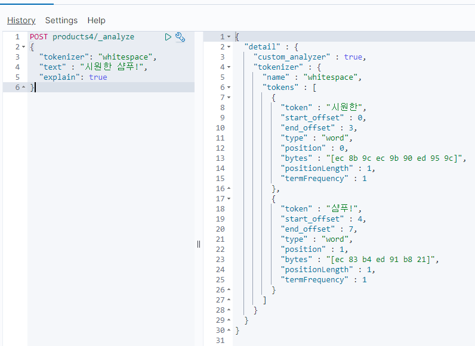
Task: Collapse first token object at response line 7
Action: coord(229,98)
